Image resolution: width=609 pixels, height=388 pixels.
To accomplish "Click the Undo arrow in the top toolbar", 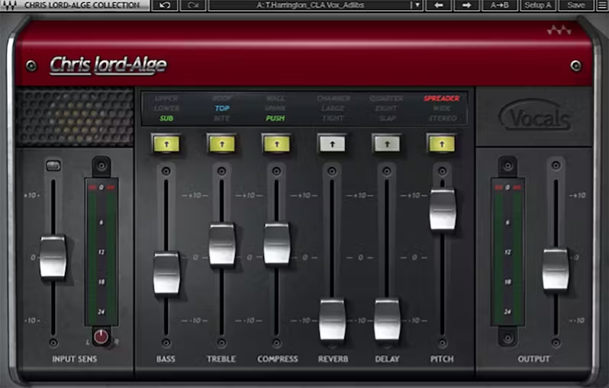I will point(164,5).
